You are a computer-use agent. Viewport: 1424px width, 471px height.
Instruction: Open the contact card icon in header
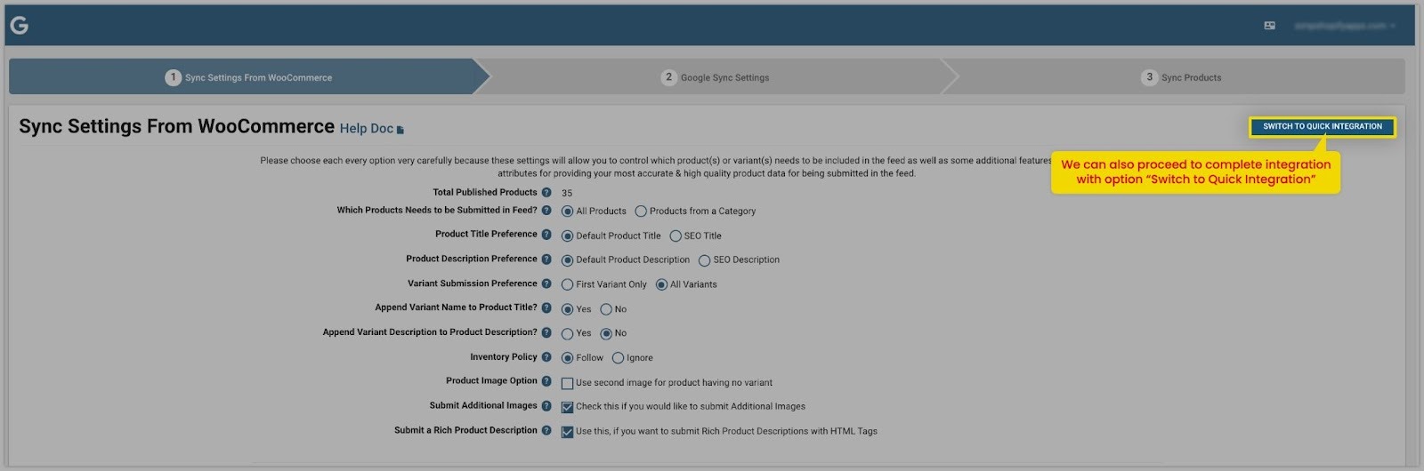(x=1270, y=26)
